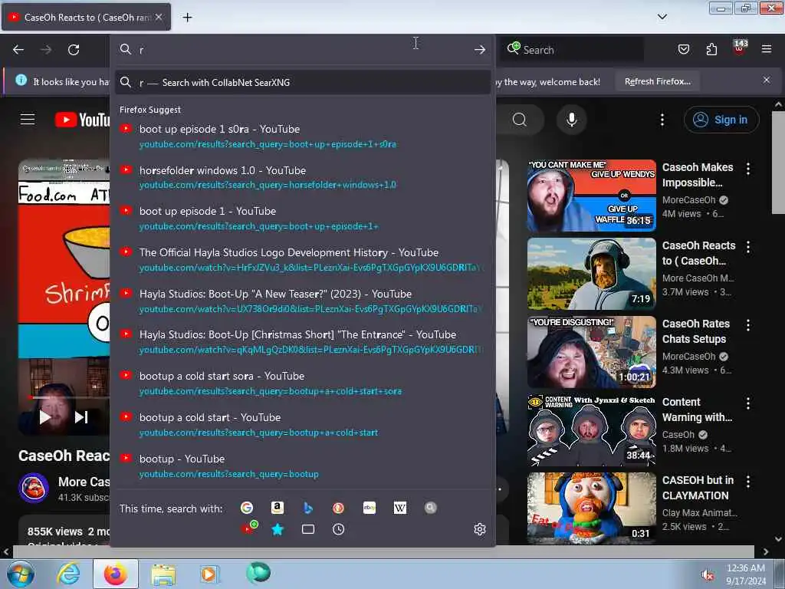Expand the list all tabs chevron
Image resolution: width=785 pixels, height=589 pixels.
point(662,17)
